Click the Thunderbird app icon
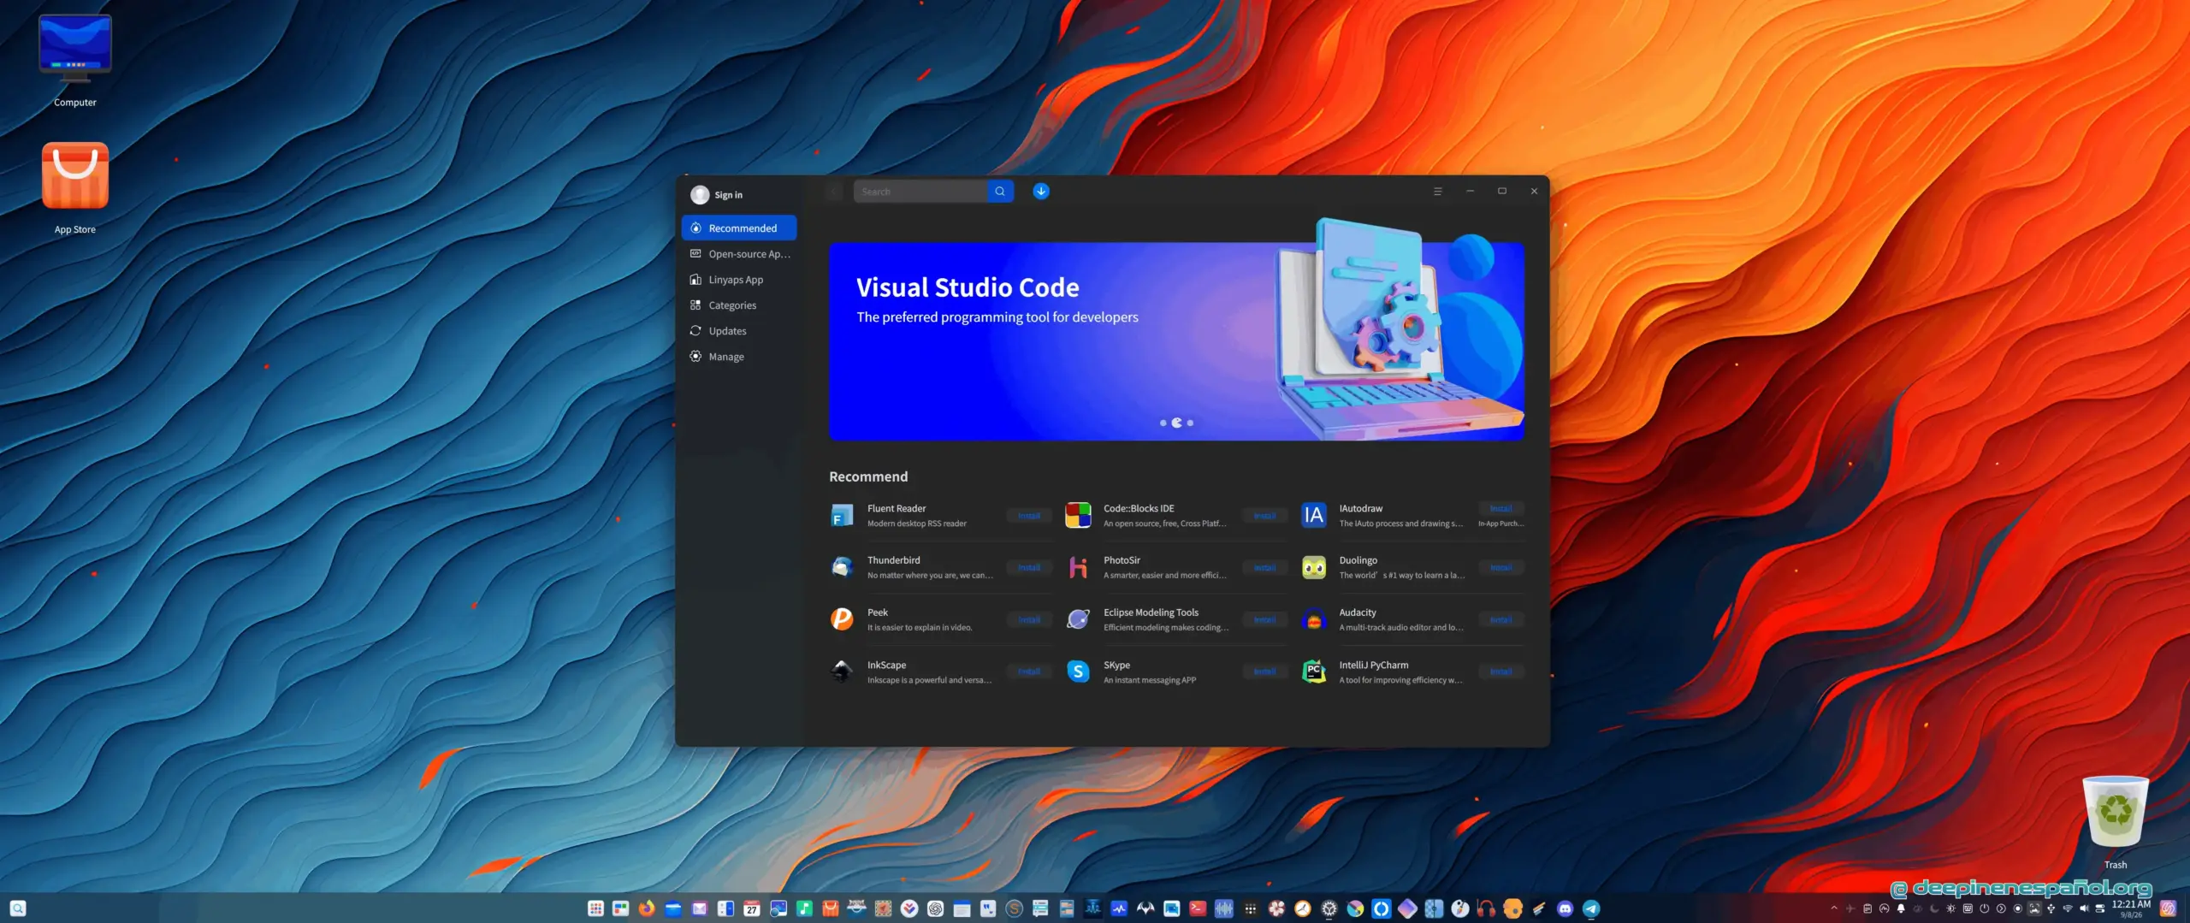This screenshot has width=2190, height=923. 842,567
